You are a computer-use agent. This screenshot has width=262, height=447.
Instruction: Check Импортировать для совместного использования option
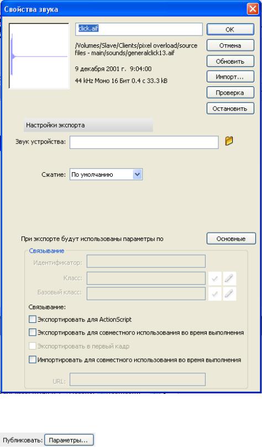click(x=33, y=359)
